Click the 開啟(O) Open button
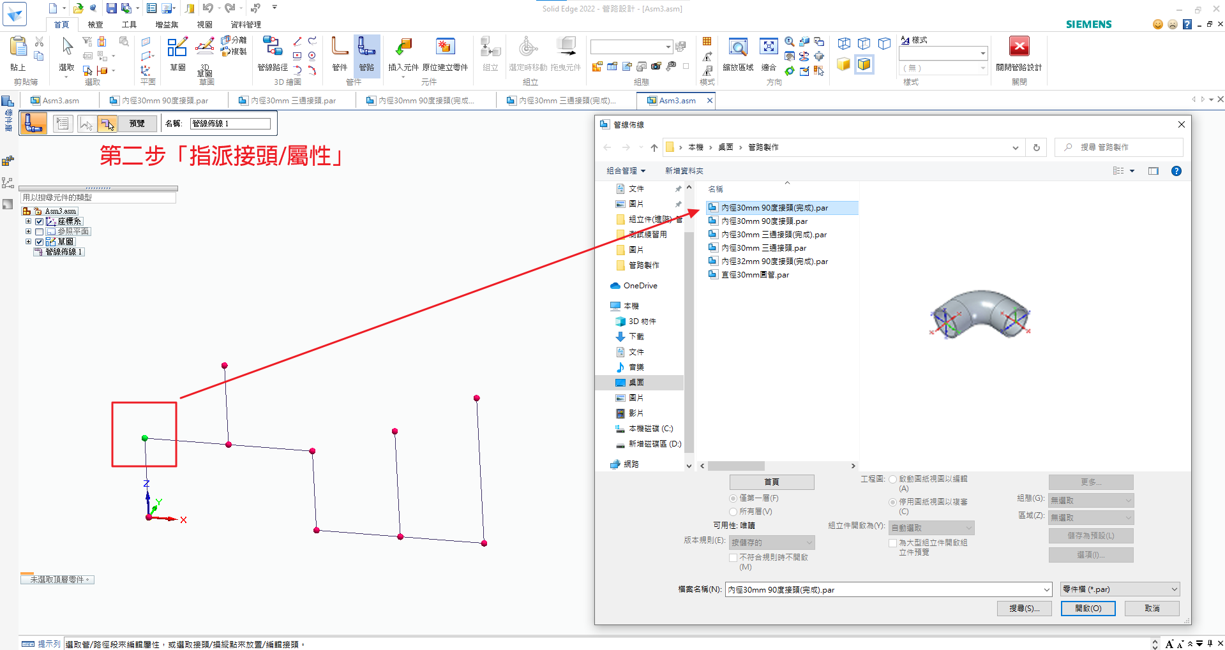The height and width of the screenshot is (650, 1225). pyautogui.click(x=1088, y=609)
